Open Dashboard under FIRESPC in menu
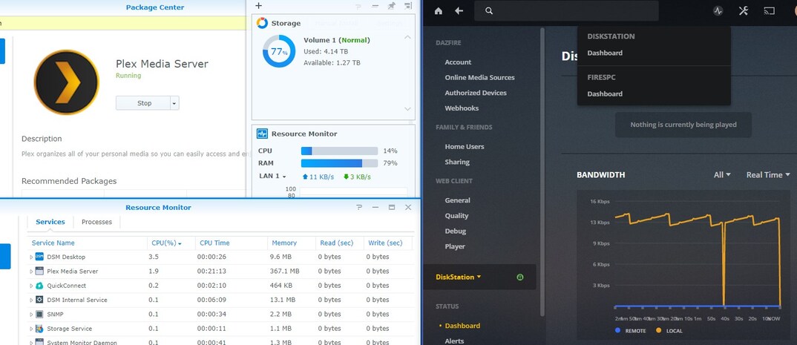The width and height of the screenshot is (797, 345). [605, 93]
